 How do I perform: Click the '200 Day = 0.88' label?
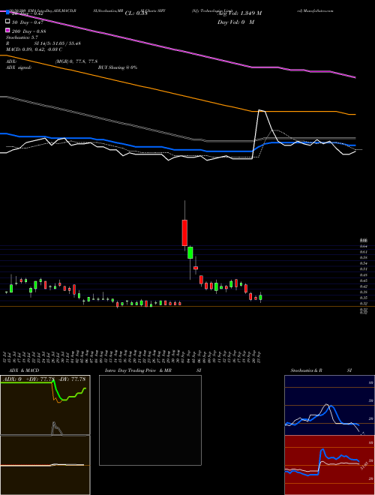[28, 31]
